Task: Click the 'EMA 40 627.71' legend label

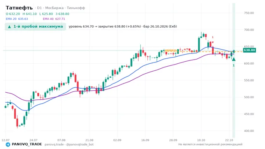Action: [54, 19]
